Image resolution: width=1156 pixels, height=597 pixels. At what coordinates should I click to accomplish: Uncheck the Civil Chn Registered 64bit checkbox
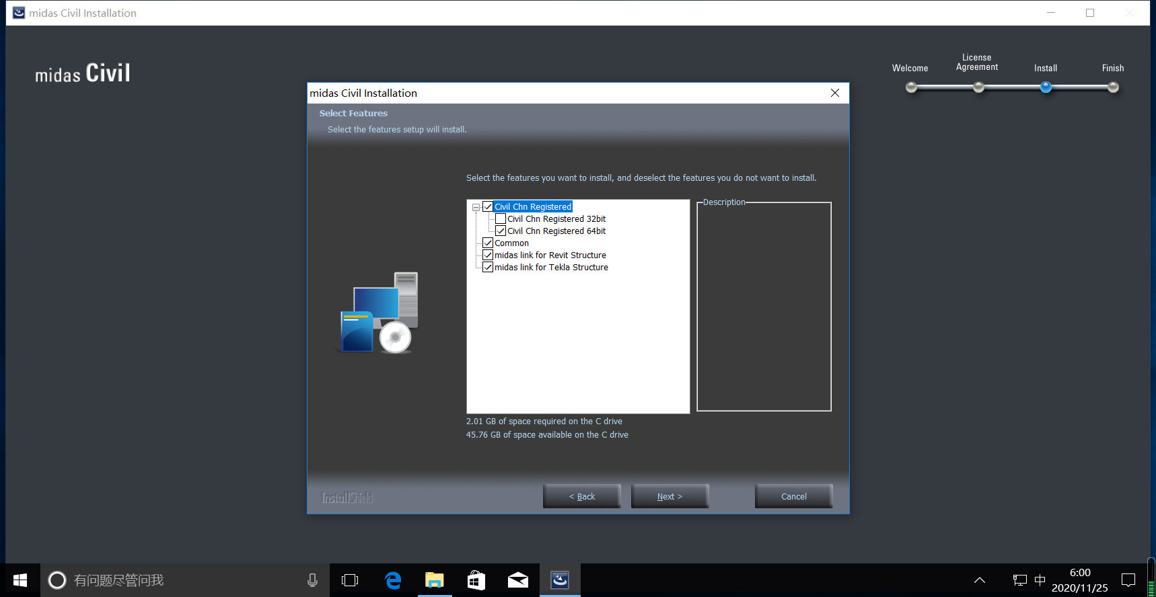click(501, 231)
